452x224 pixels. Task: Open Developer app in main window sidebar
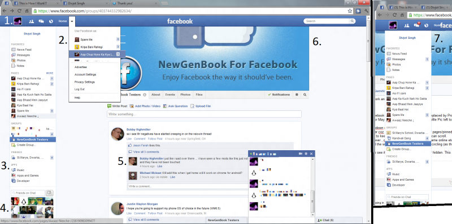(x=23, y=181)
